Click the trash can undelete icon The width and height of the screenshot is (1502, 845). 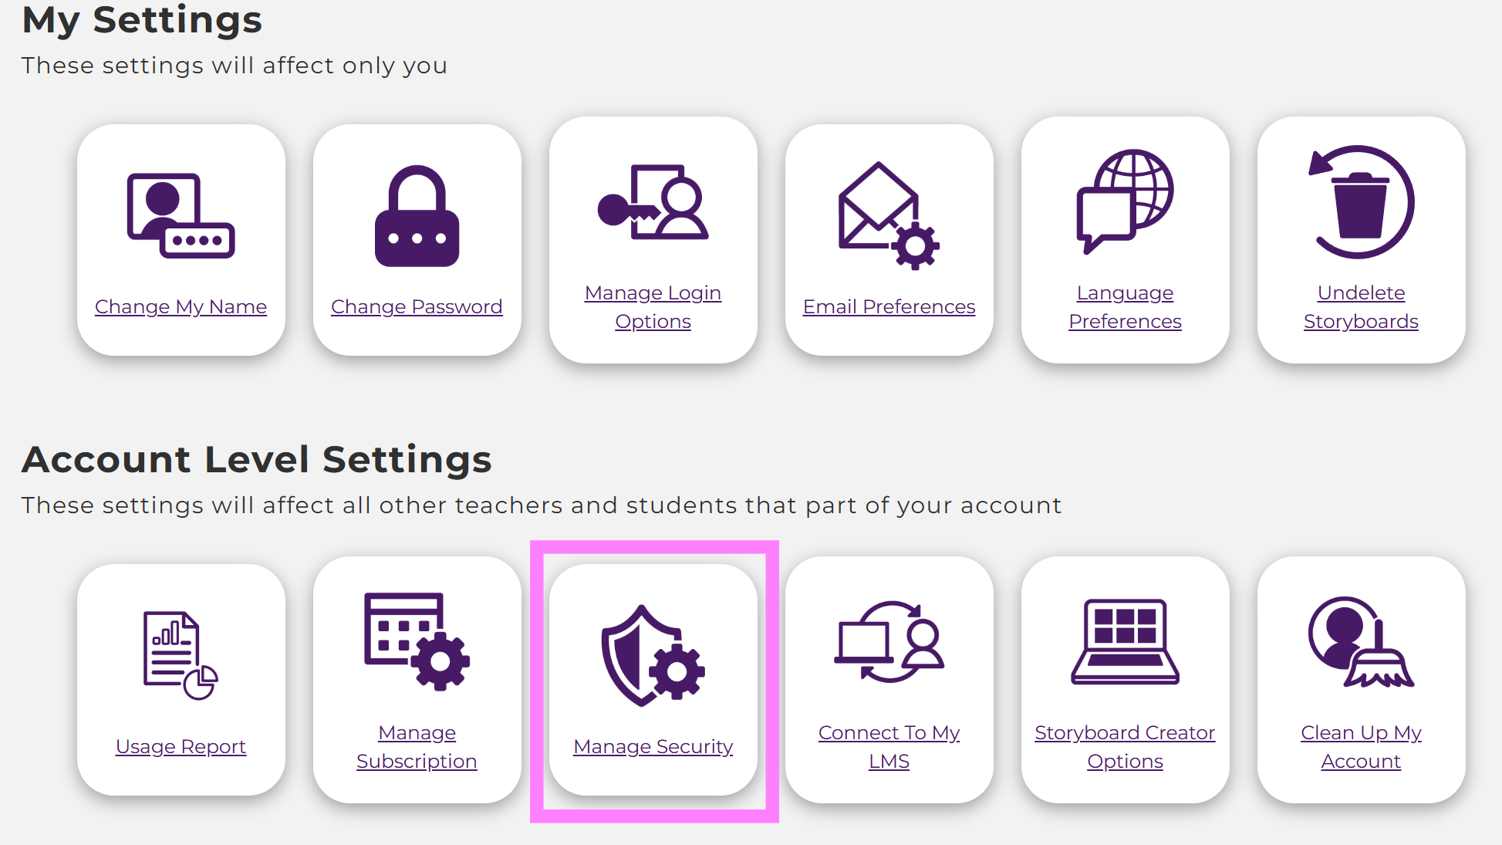click(1361, 202)
